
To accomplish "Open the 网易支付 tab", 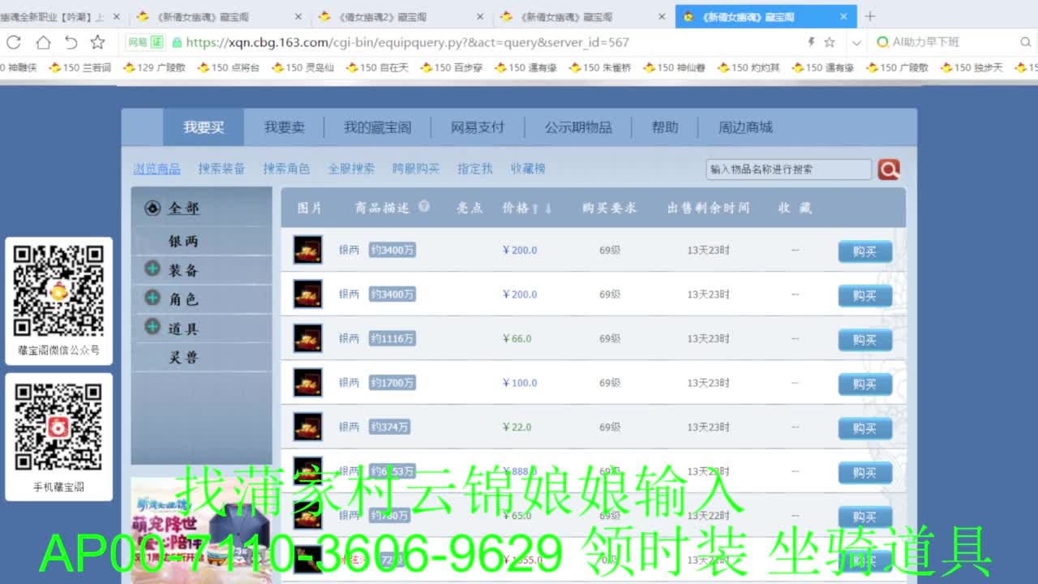I will 478,127.
